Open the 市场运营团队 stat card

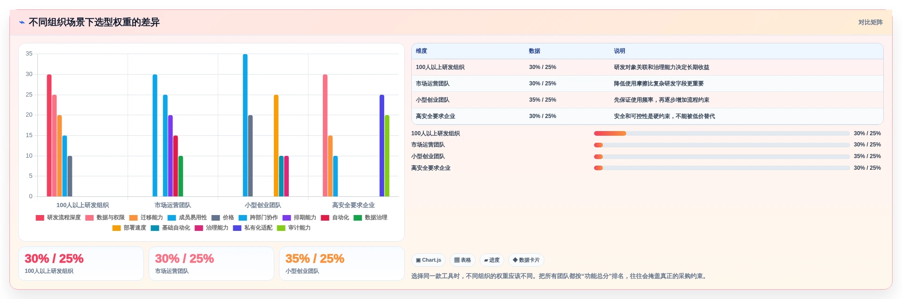click(211, 264)
